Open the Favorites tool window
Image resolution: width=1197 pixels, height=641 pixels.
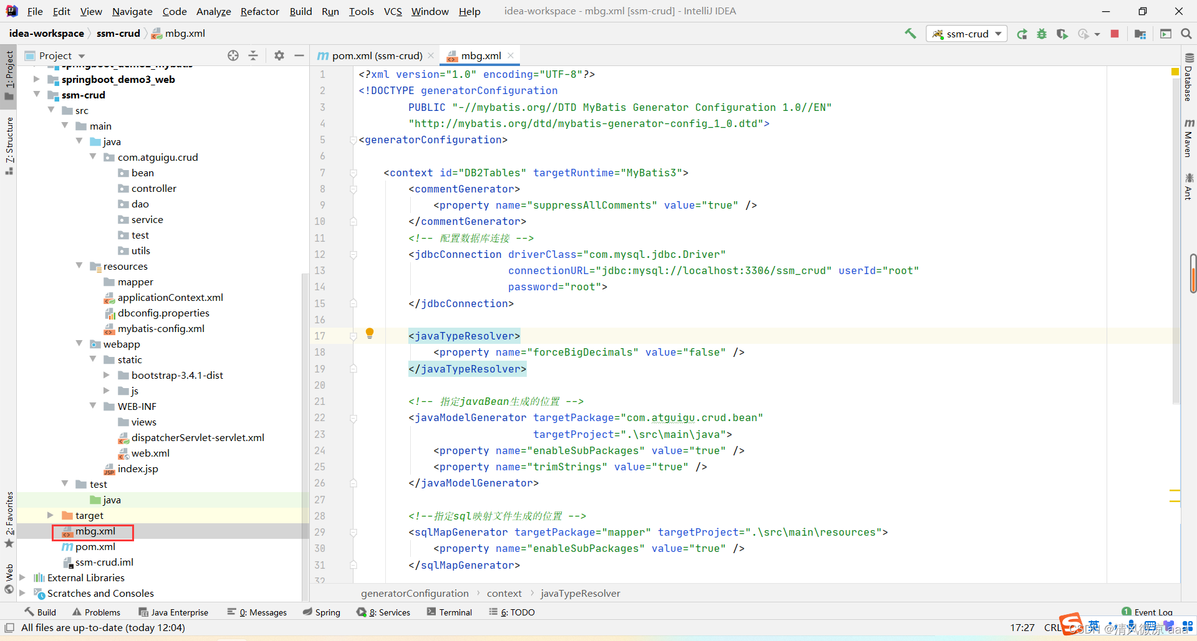[x=9, y=520]
